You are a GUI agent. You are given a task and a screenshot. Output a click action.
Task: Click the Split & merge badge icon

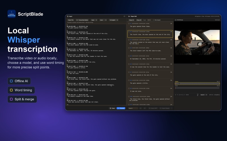point(11,99)
